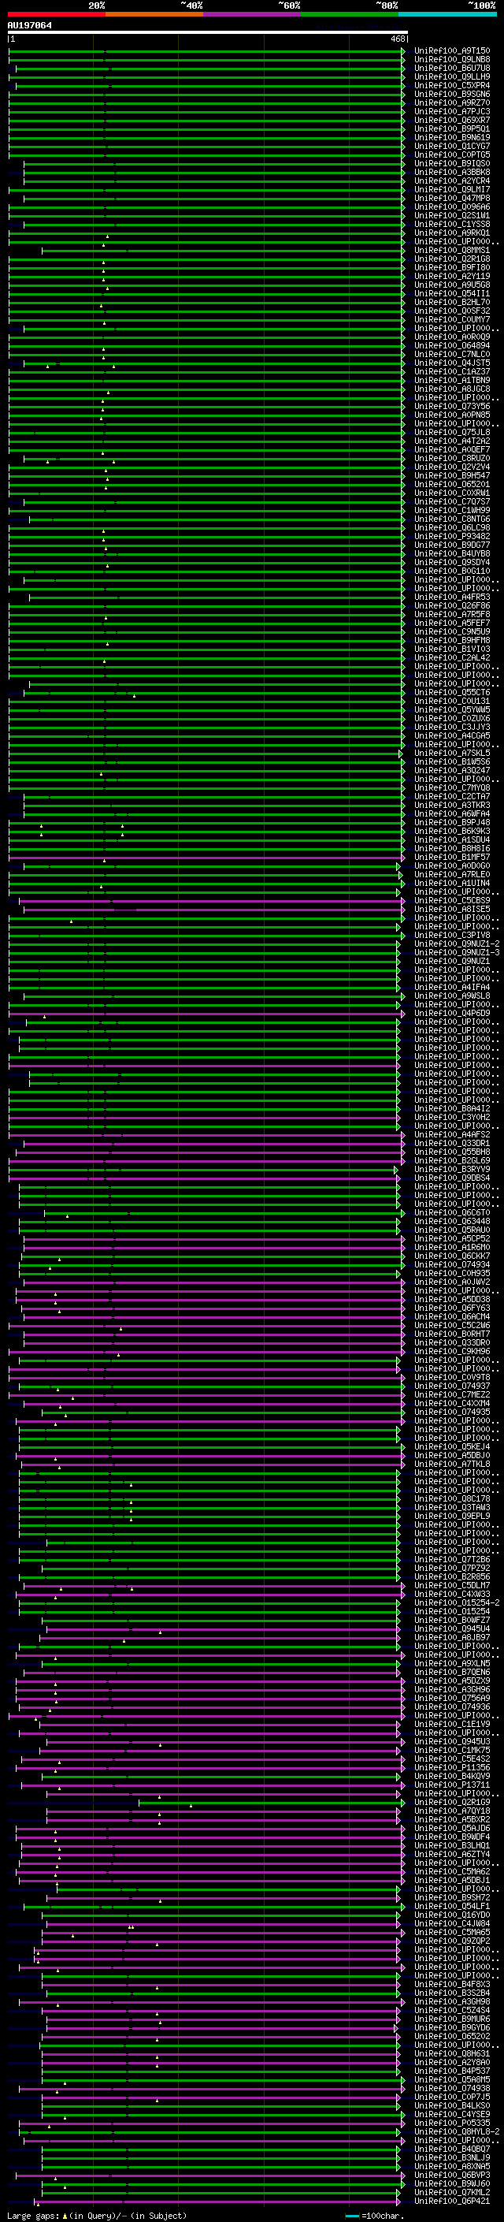Viewport: 504px width, 2222px height.
Task: Select the UniRef100_A7SKL5 label
Action: tap(452, 753)
